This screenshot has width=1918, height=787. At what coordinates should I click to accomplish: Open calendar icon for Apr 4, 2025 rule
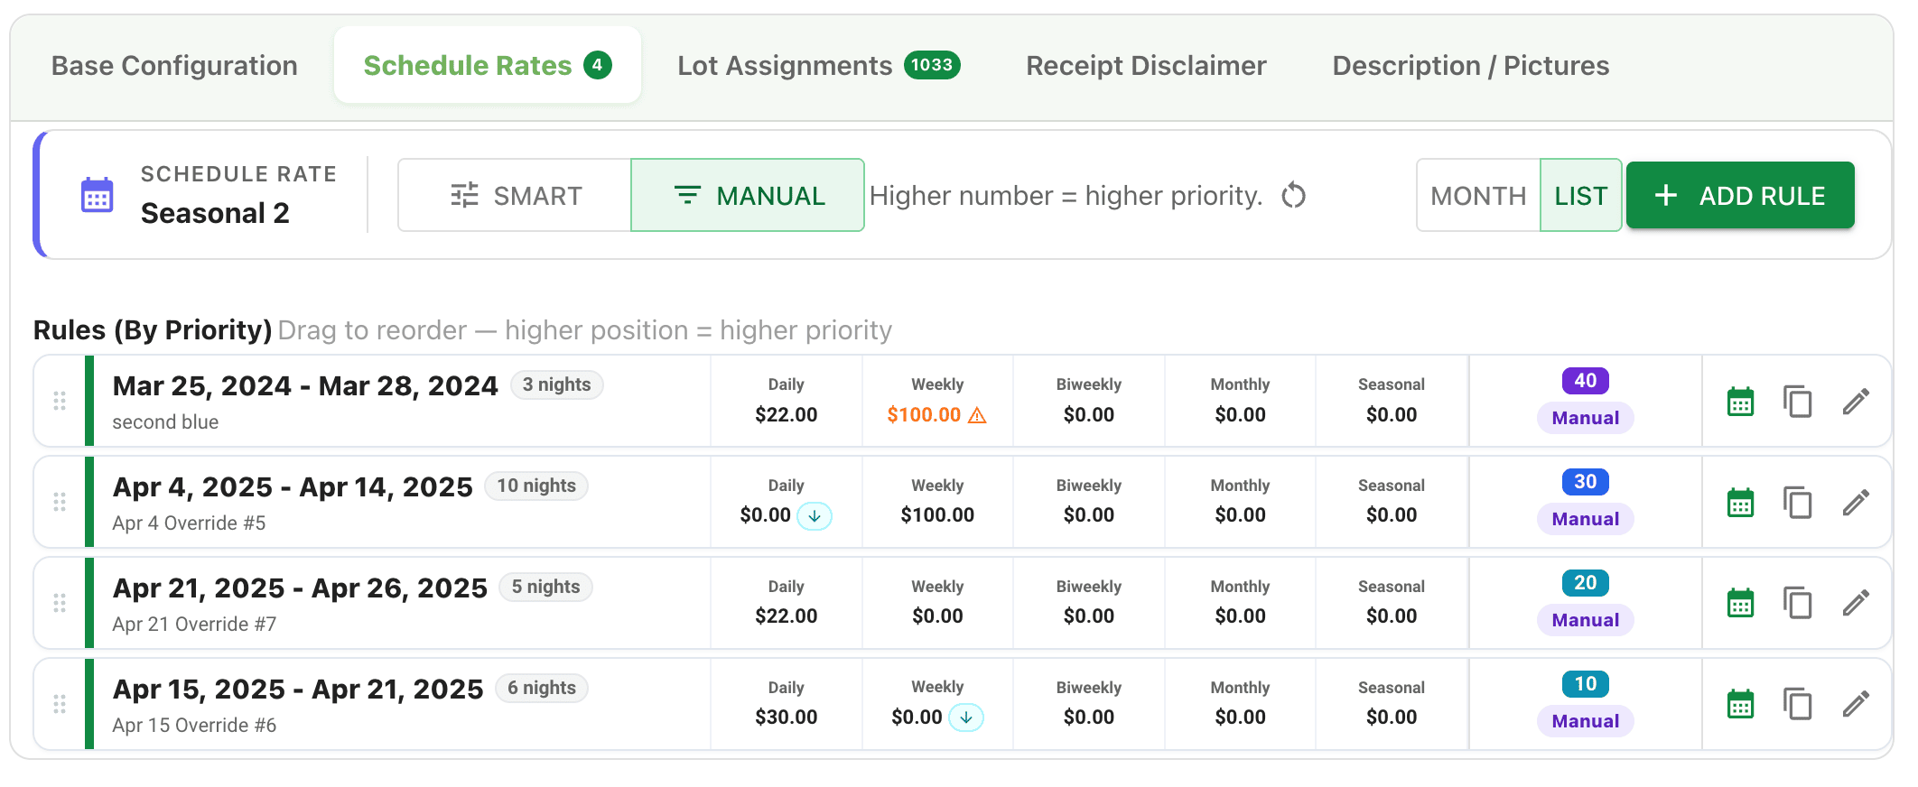pos(1740,503)
